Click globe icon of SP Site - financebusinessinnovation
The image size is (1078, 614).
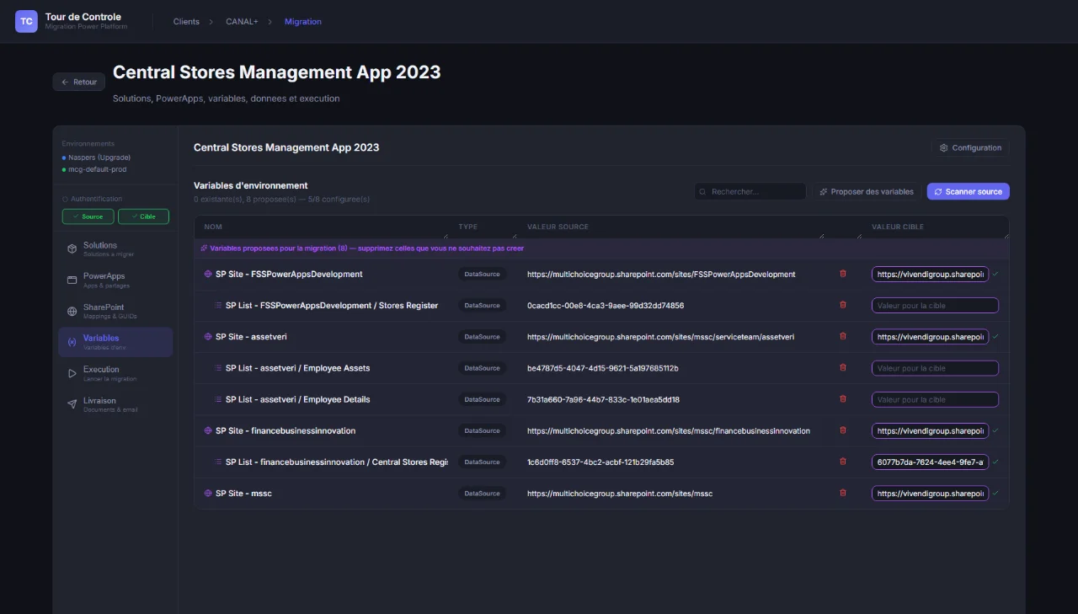coord(208,430)
